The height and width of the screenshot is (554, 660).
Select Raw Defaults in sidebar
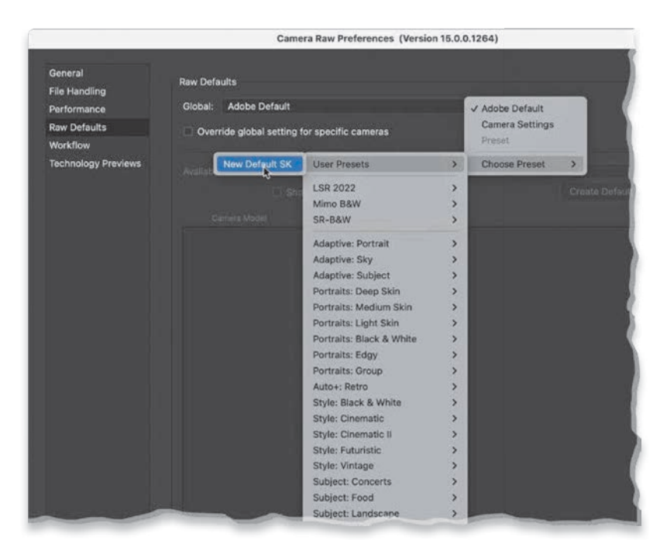(77, 127)
